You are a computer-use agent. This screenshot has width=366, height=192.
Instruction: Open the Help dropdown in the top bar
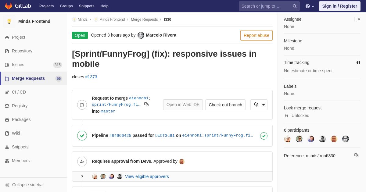click(x=310, y=6)
